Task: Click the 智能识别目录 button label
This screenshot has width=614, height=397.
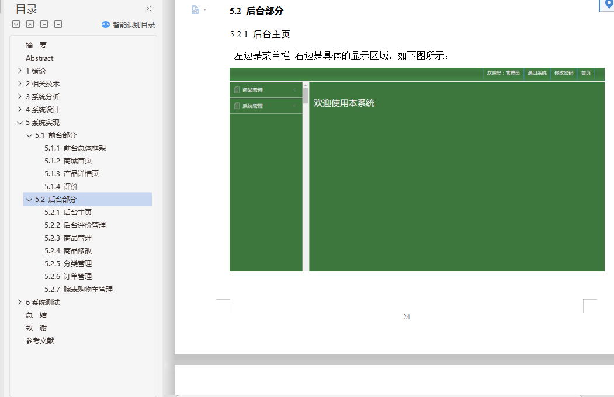Action: [x=134, y=25]
